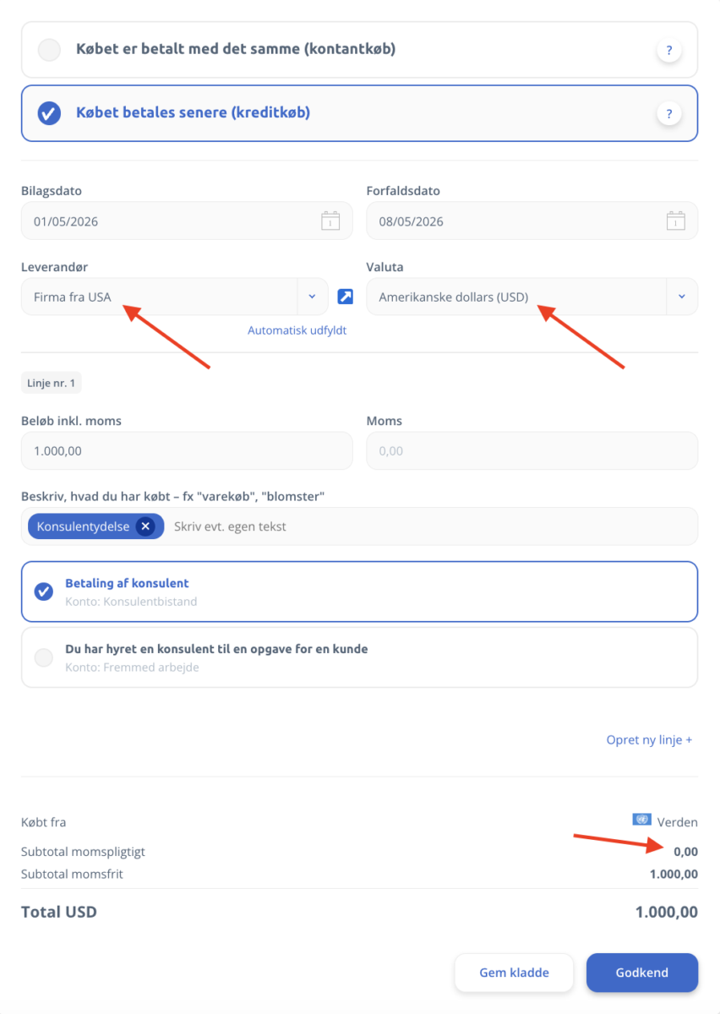The height and width of the screenshot is (1014, 720).
Task: Click the Bilagsdato date field
Action: pyautogui.click(x=187, y=221)
